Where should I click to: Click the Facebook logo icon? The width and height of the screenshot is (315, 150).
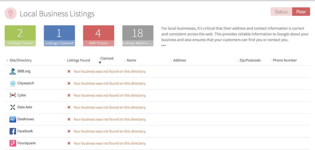click(13, 131)
